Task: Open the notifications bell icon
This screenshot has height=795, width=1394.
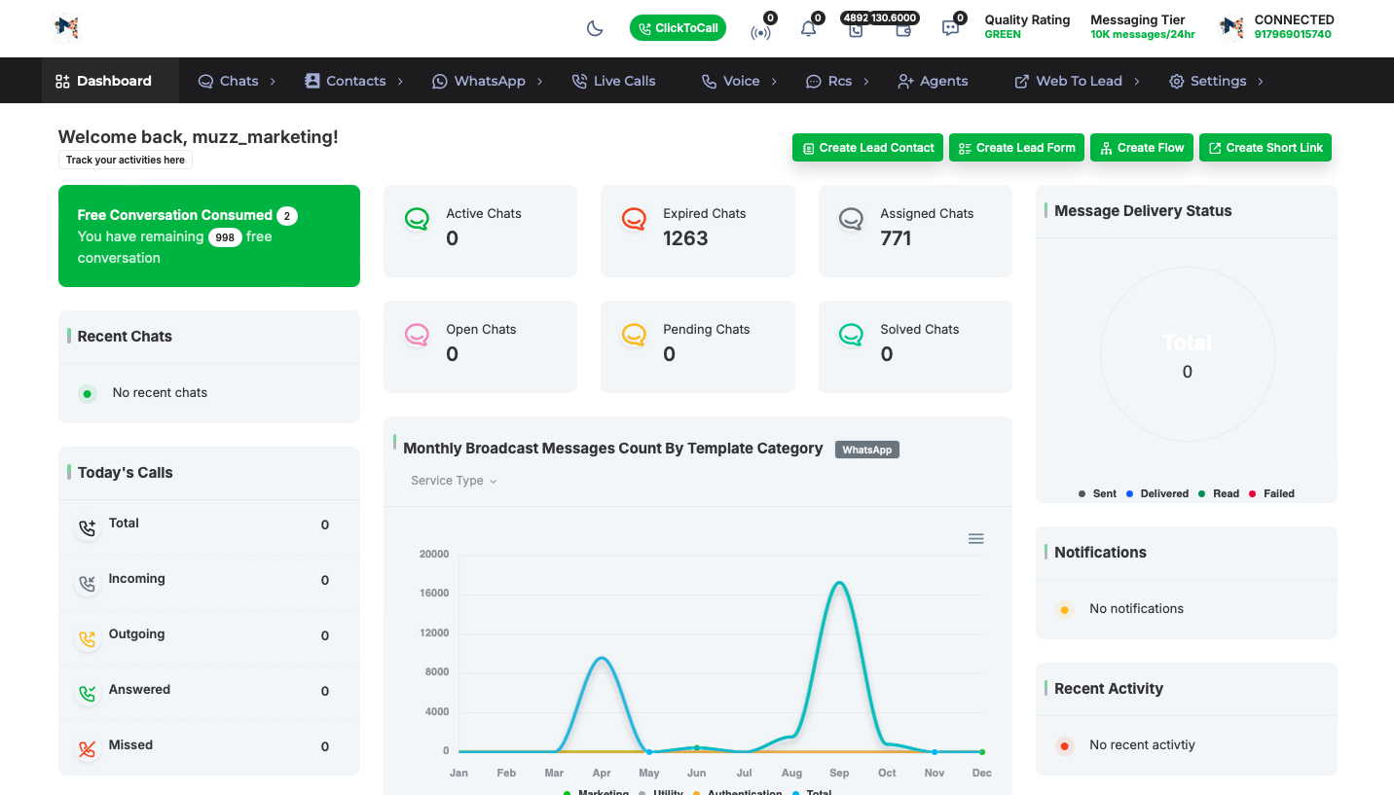Action: pyautogui.click(x=808, y=29)
